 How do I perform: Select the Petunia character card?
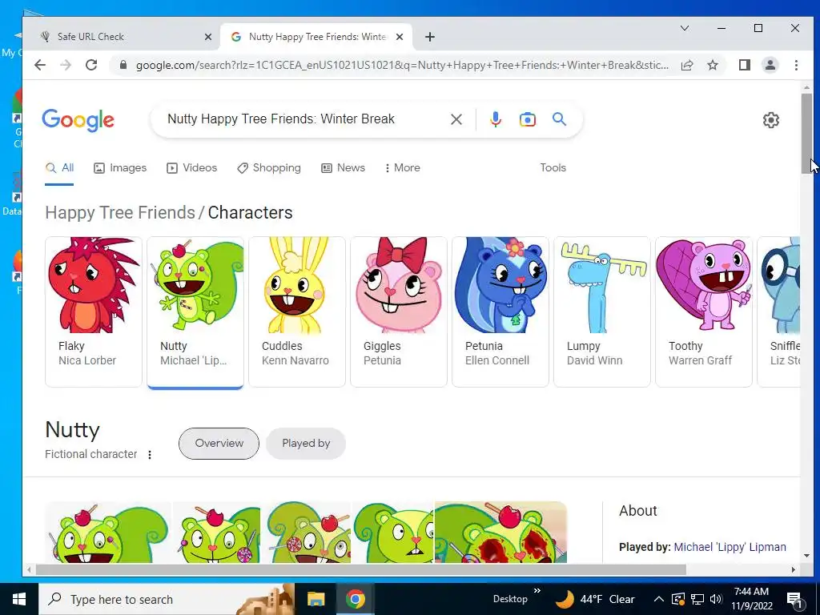500,312
